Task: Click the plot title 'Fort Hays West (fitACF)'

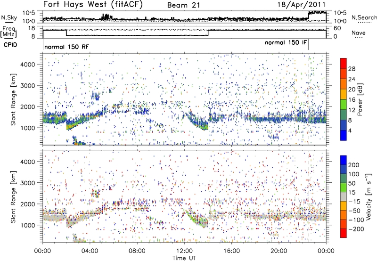Action: point(93,5)
